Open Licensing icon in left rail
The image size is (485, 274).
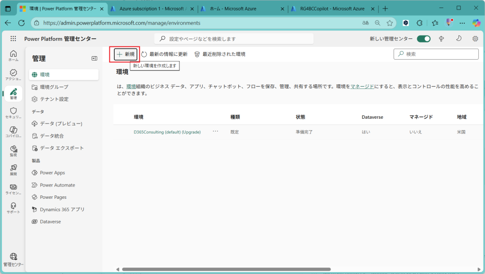coord(13,189)
